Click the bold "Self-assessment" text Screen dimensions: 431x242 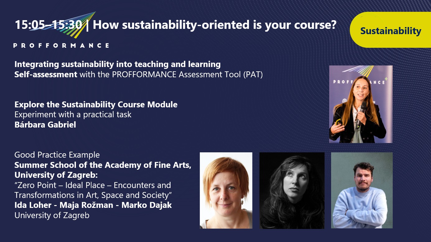[46, 74]
